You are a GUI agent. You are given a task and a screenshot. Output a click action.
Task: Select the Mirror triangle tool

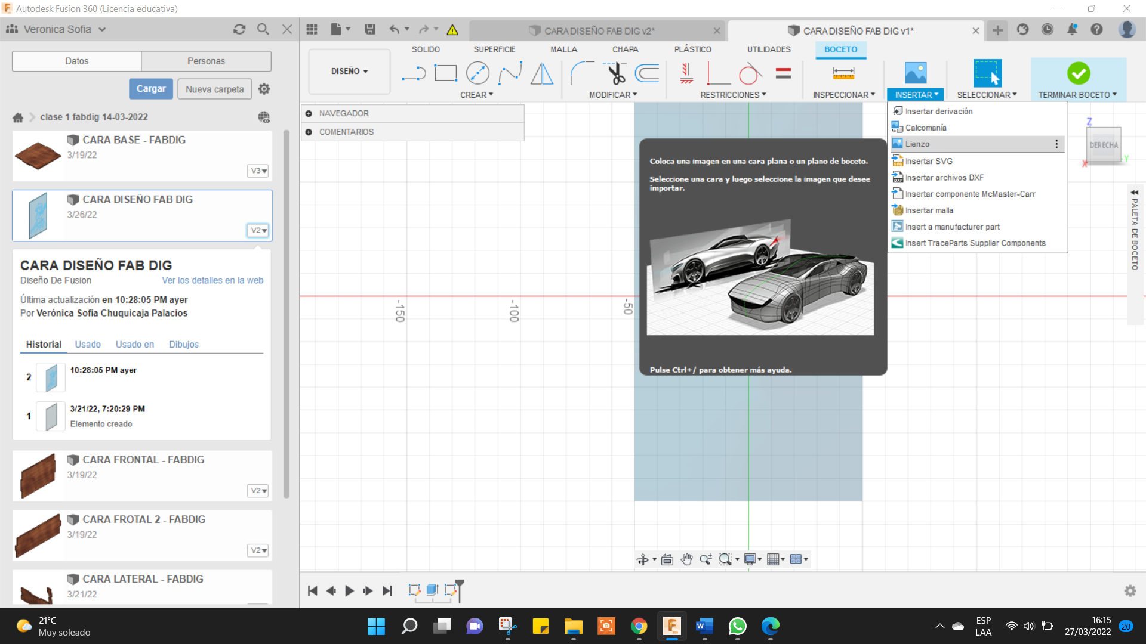pyautogui.click(x=542, y=73)
